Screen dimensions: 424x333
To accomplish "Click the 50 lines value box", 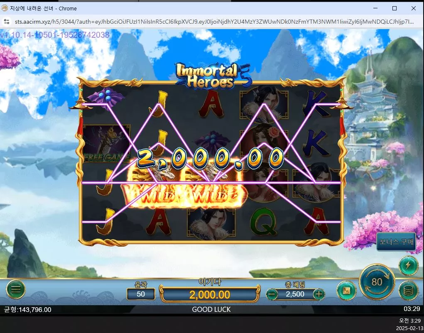I will click(141, 294).
